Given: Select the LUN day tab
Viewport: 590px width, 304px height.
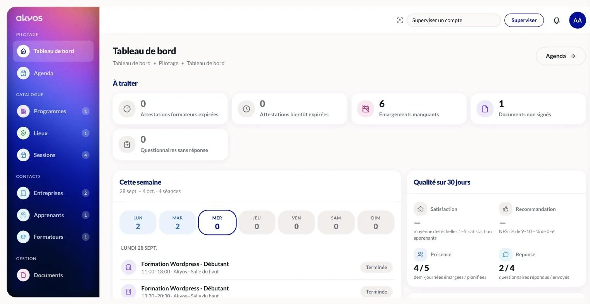Looking at the screenshot, I should (138, 223).
